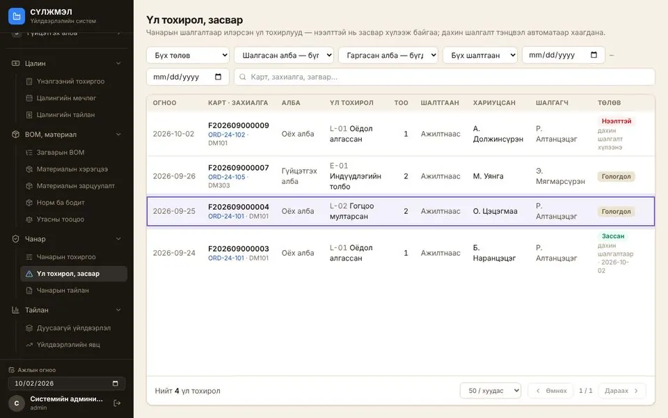This screenshot has width=668, height=418.
Task: Click the Үйлдвэрлэлийн явц trend icon
Action: coord(29,345)
